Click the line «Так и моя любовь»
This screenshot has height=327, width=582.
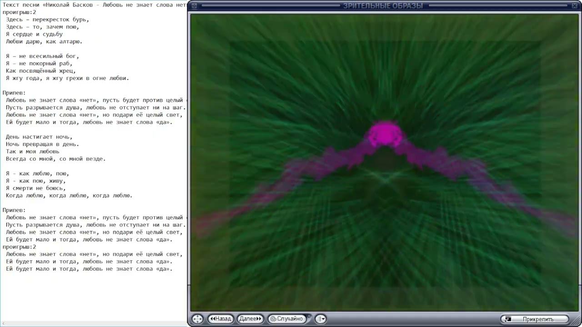coord(33,151)
